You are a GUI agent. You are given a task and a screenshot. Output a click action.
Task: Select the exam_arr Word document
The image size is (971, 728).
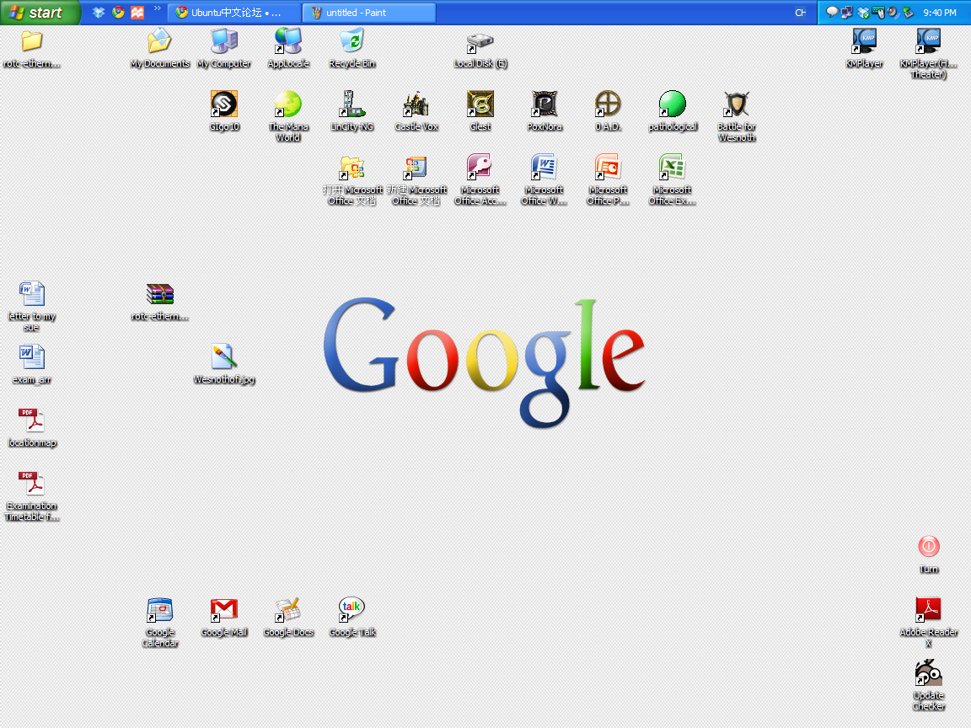(31, 357)
